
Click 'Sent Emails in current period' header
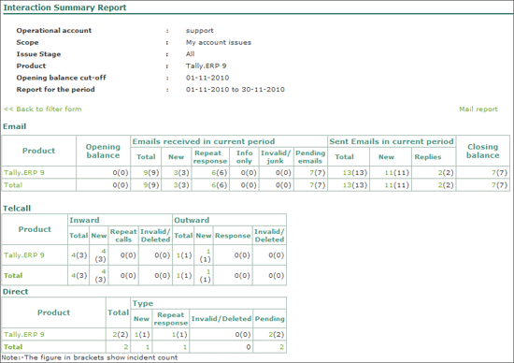[392, 141]
